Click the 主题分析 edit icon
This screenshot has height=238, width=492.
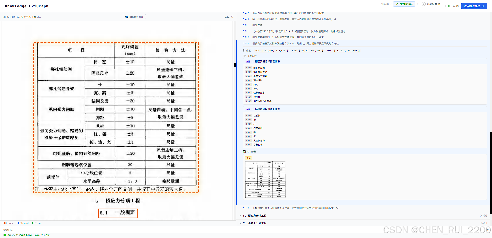pyautogui.click(x=244, y=56)
